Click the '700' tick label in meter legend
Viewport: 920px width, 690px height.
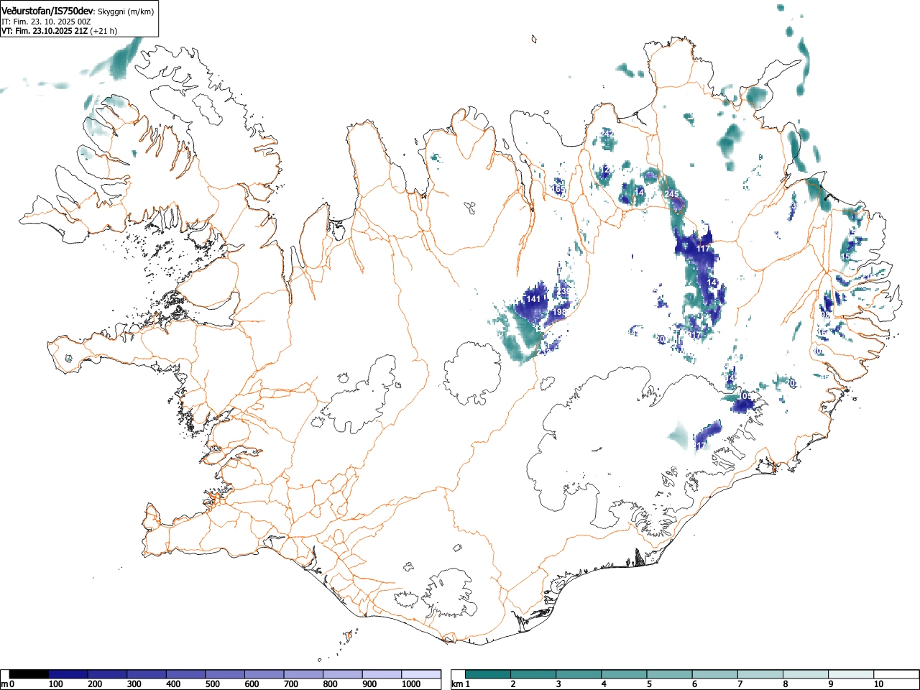click(290, 684)
